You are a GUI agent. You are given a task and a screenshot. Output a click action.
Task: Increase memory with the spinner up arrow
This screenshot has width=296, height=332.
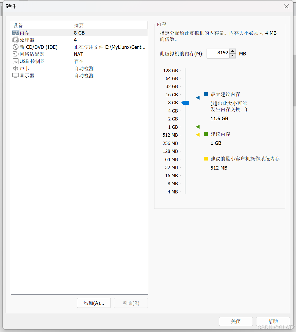coord(233,51)
